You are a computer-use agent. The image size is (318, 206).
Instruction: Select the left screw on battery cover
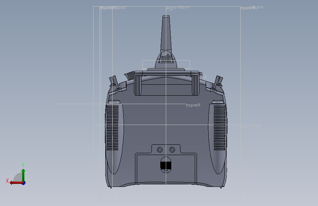160,150
